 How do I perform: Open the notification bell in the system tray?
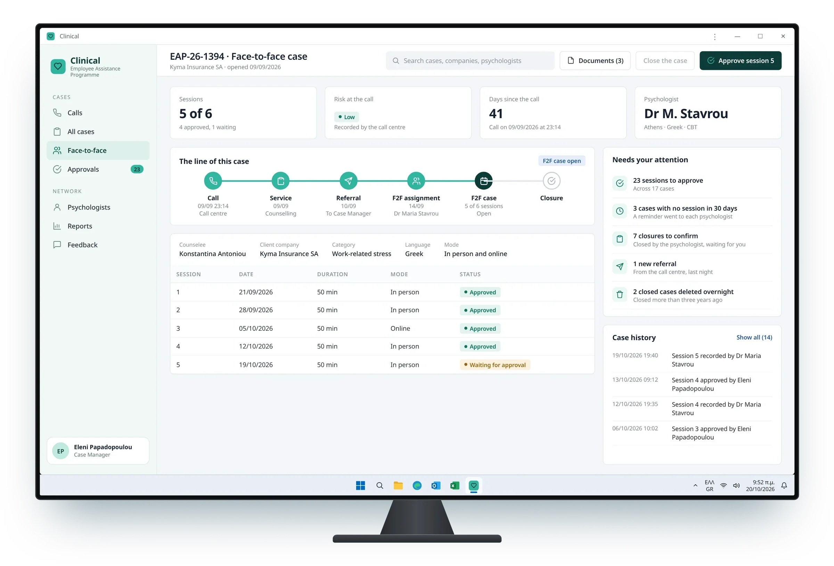tap(784, 486)
